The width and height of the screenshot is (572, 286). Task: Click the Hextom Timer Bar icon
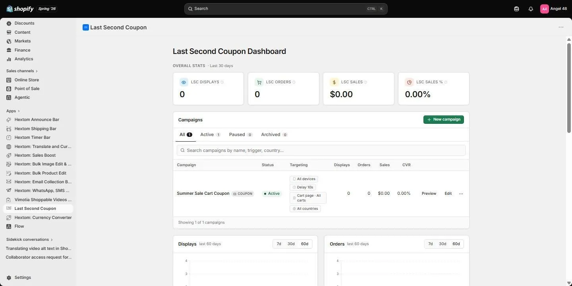[x=9, y=138]
